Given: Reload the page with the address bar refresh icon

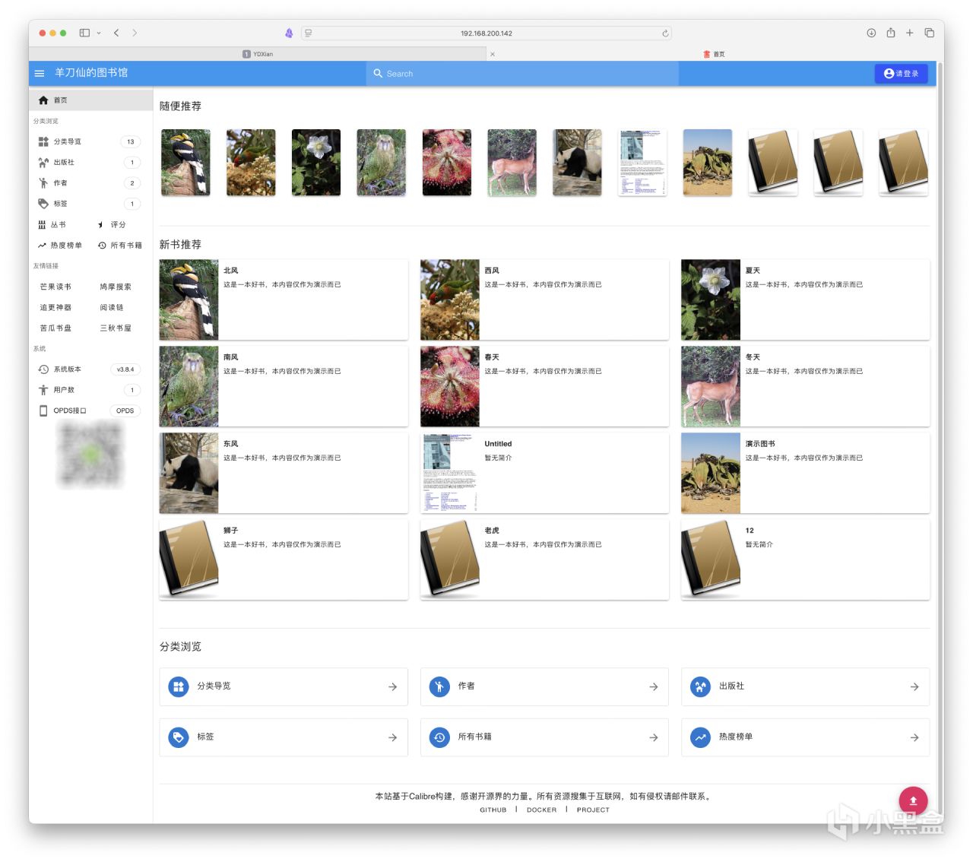Looking at the screenshot, I should [665, 33].
